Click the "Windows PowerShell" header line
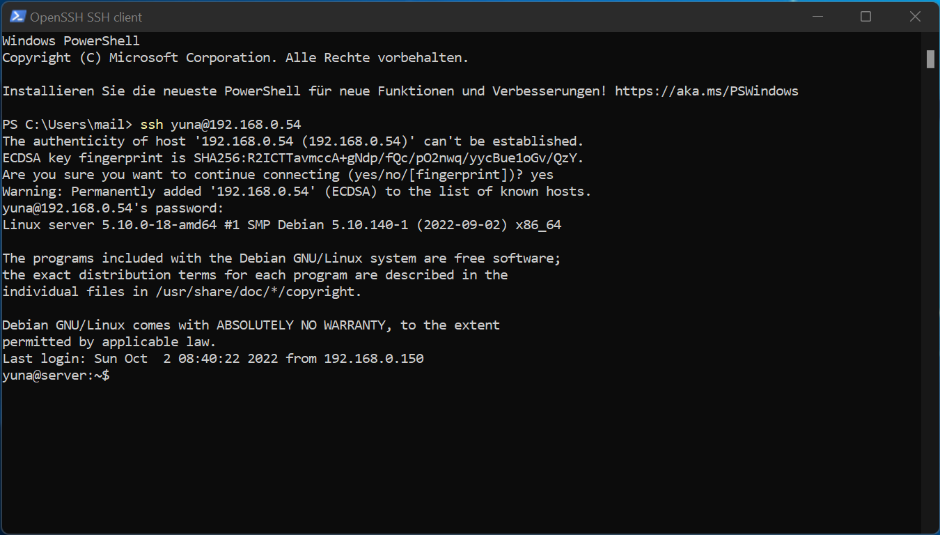Image resolution: width=940 pixels, height=535 pixels. [x=71, y=41]
